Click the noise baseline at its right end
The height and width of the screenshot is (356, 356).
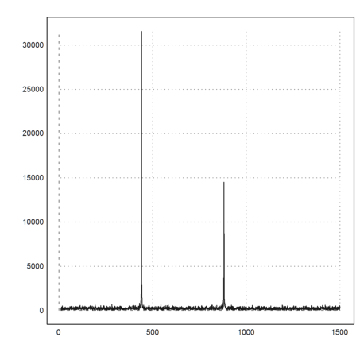pyautogui.click(x=339, y=308)
